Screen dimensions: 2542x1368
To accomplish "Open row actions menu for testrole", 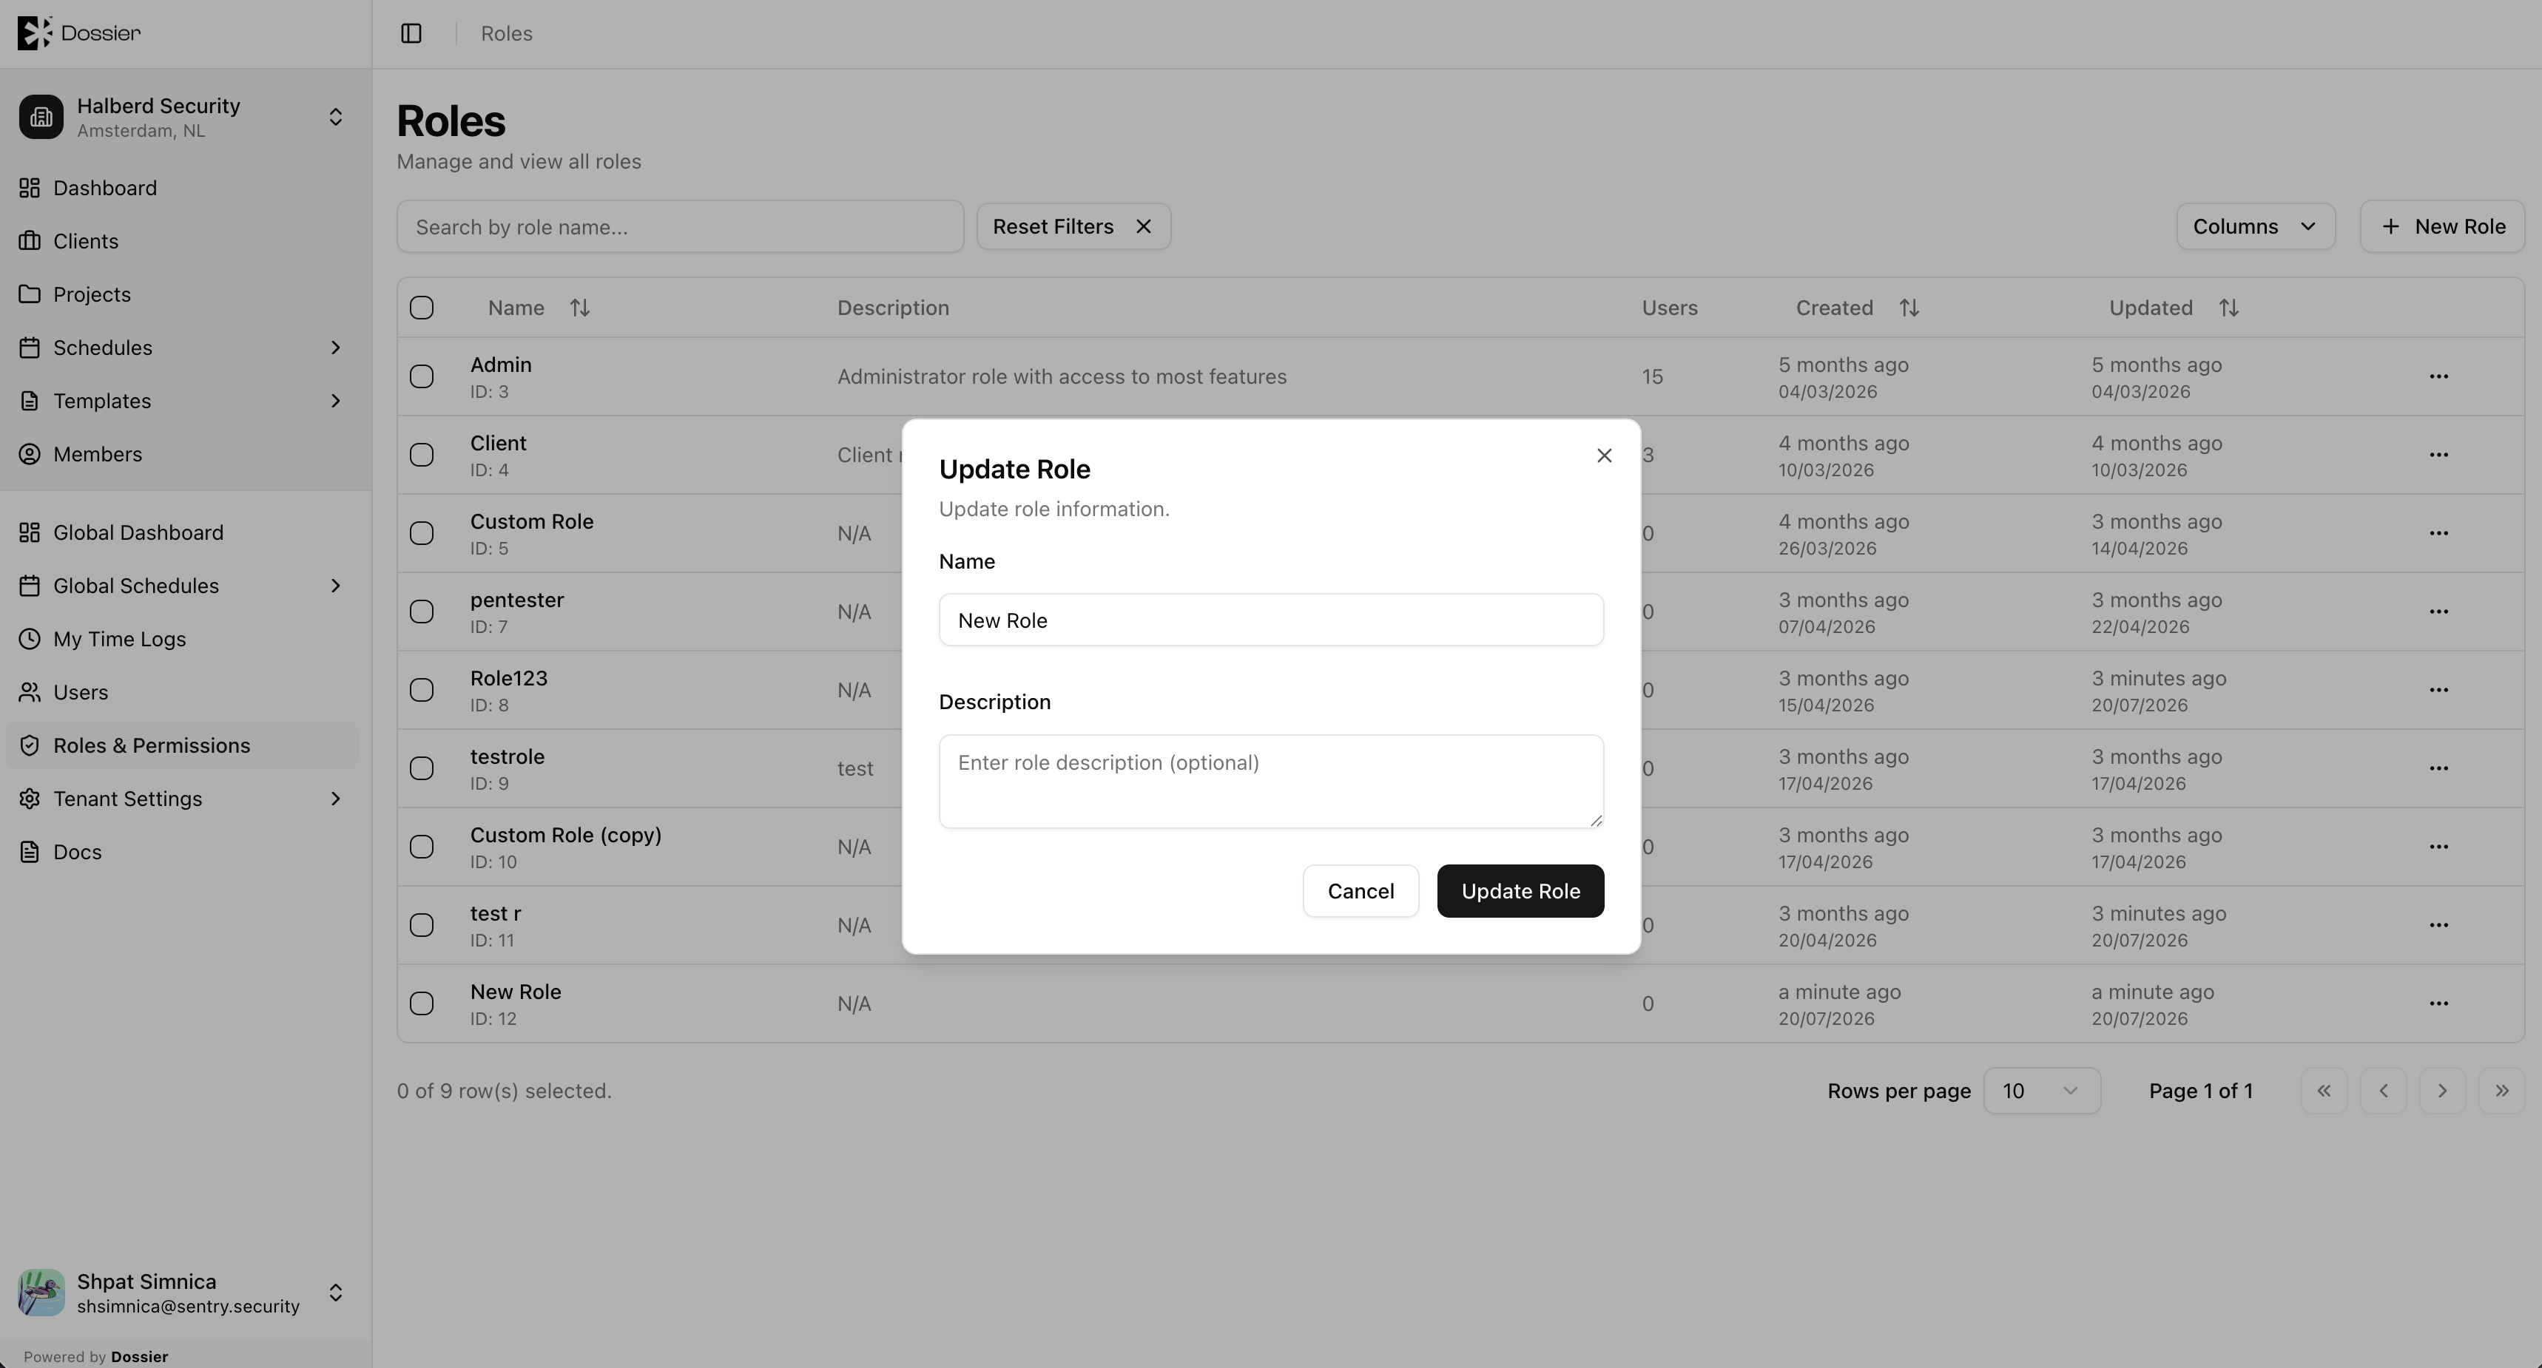I will [2438, 768].
